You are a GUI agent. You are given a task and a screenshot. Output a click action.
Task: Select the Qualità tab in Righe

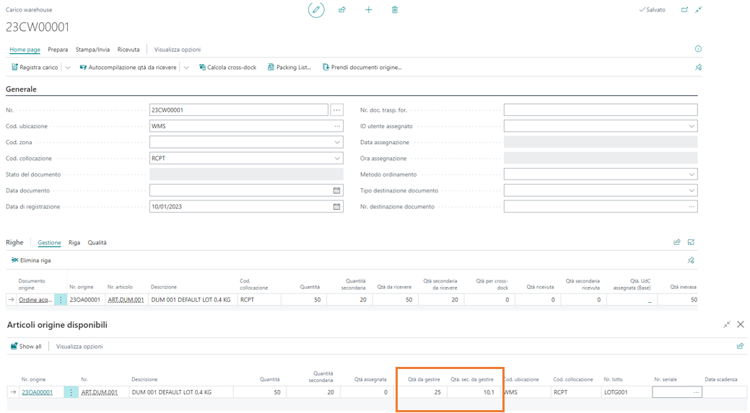click(x=97, y=243)
